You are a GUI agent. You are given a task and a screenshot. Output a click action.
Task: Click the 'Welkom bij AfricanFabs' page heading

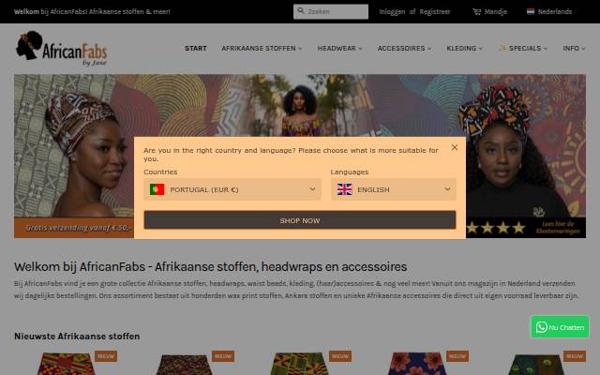click(x=210, y=266)
